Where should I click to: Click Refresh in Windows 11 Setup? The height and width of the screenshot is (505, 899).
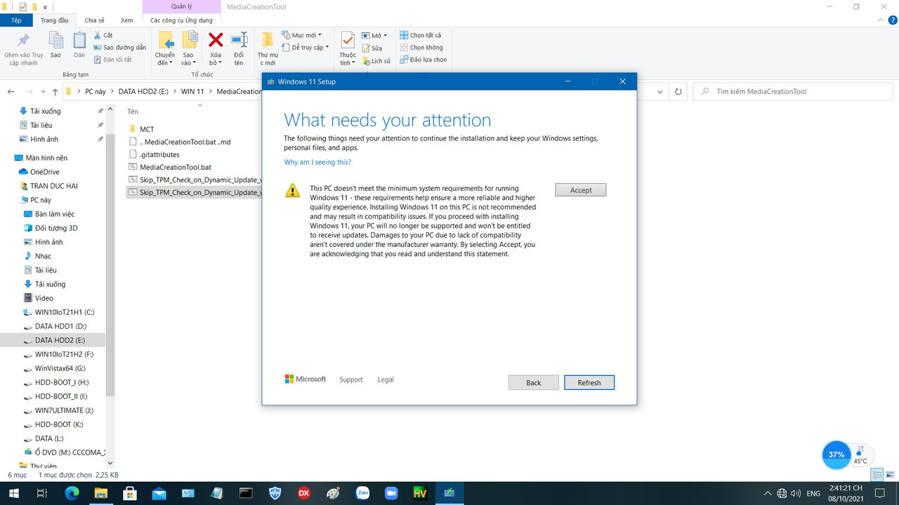point(589,382)
